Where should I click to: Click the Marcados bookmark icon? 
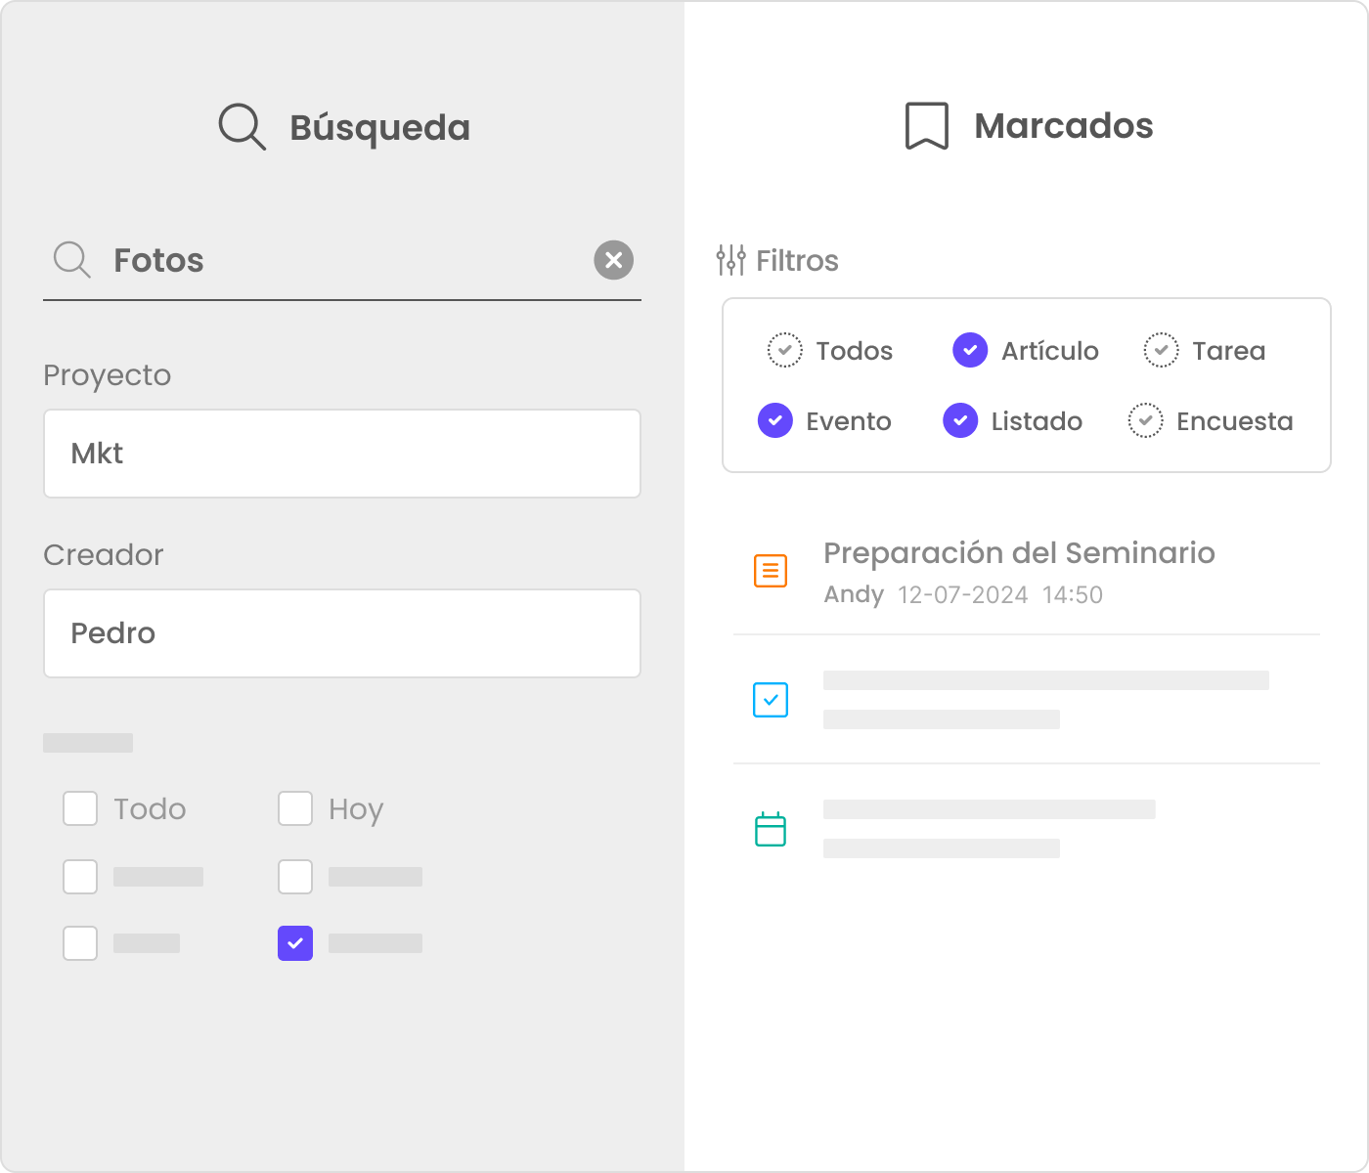click(x=926, y=126)
